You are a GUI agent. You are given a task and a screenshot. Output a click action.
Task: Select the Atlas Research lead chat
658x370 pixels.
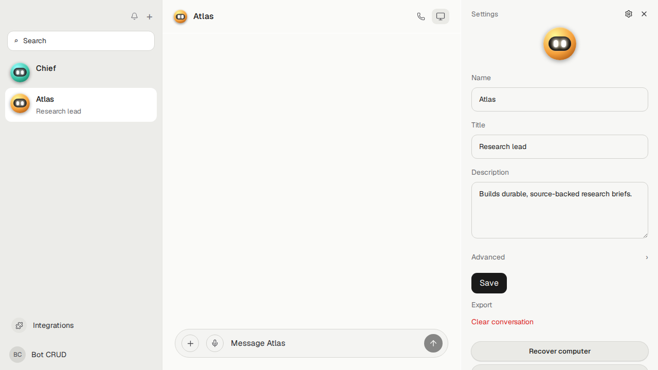[81, 105]
